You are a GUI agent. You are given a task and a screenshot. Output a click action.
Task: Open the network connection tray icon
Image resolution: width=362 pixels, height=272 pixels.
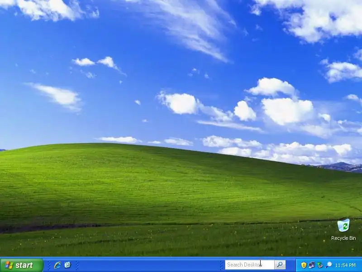point(312,265)
